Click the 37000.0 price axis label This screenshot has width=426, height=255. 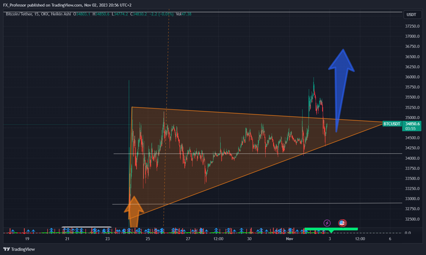click(x=412, y=36)
